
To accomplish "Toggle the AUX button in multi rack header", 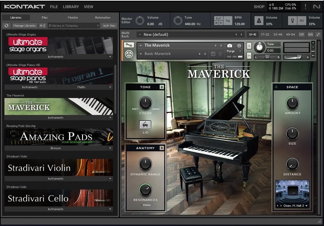I will (310, 34).
